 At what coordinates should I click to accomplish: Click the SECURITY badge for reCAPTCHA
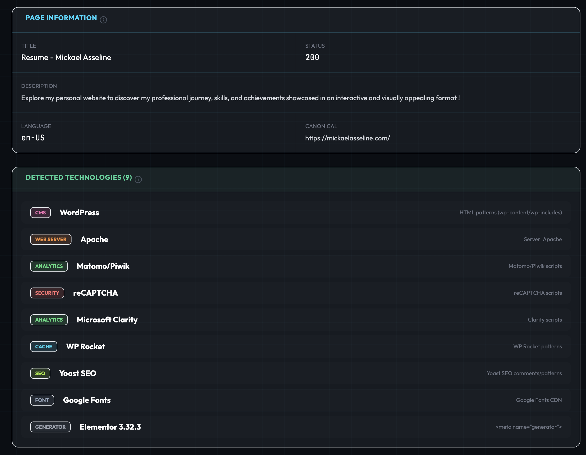(x=47, y=293)
